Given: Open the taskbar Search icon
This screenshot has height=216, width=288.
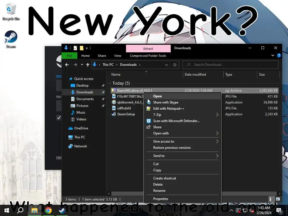Looking at the screenshot, I should [x=20, y=210].
